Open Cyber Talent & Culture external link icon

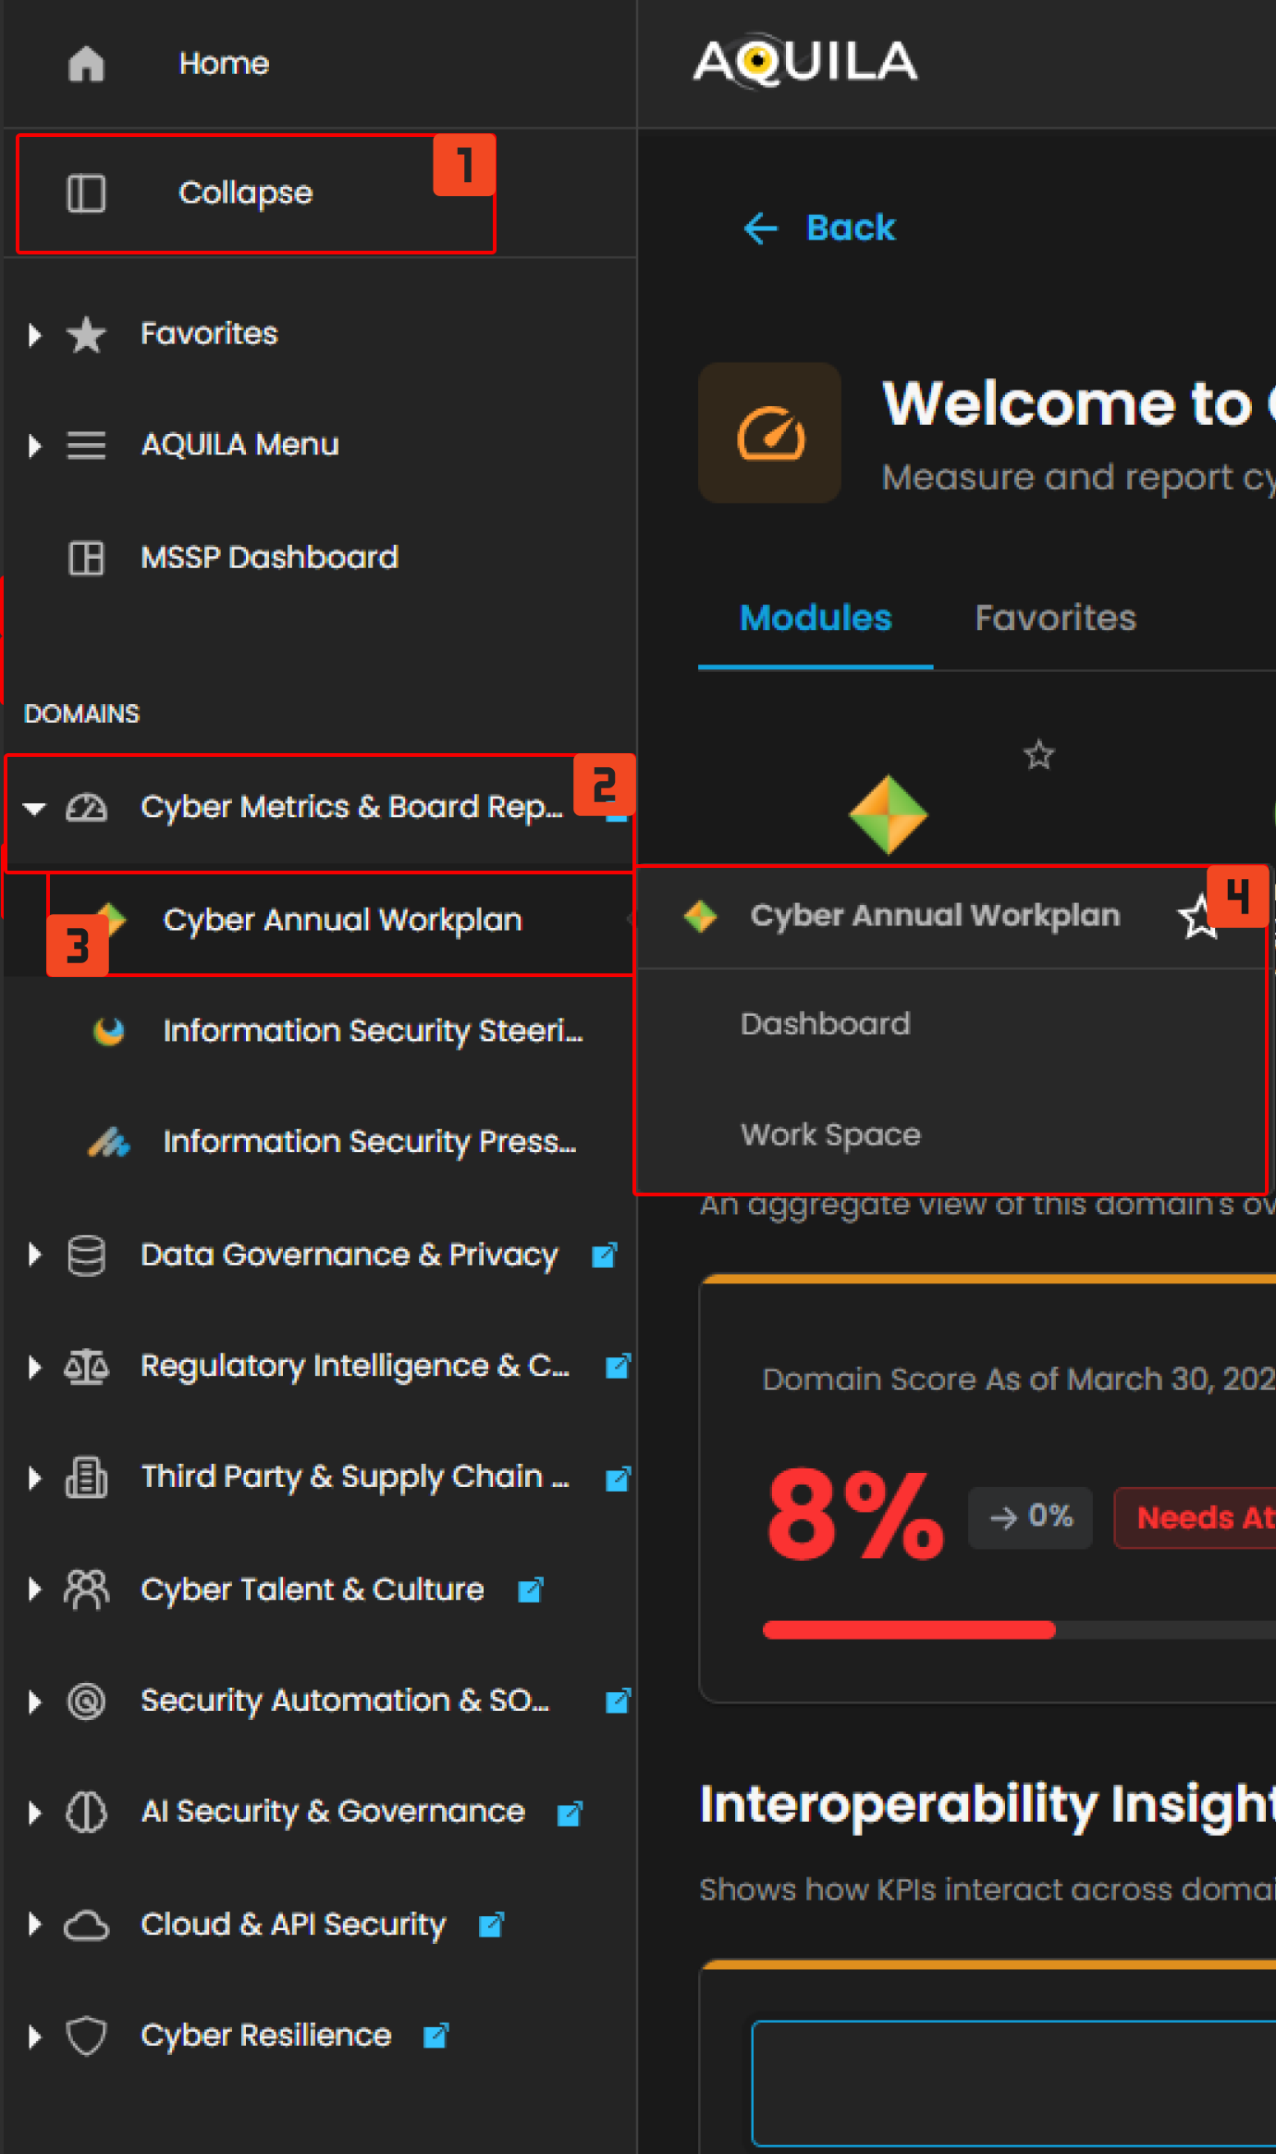[530, 1591]
